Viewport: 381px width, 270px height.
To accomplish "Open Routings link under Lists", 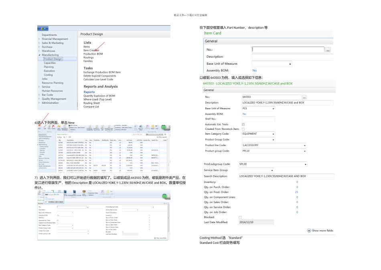I will click(89, 57).
